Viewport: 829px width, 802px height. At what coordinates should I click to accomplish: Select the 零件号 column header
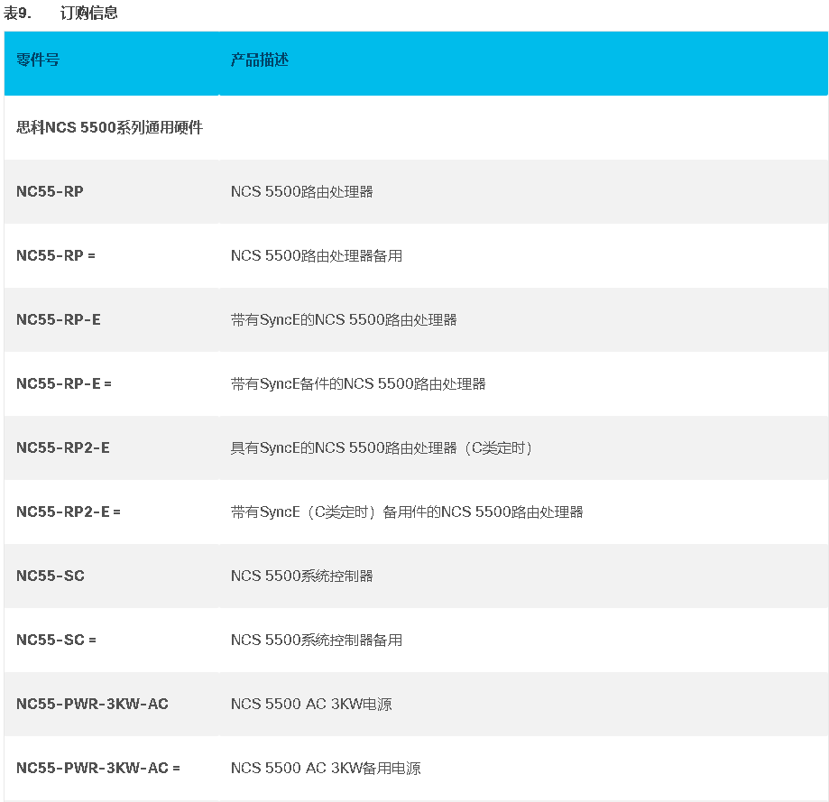click(38, 60)
